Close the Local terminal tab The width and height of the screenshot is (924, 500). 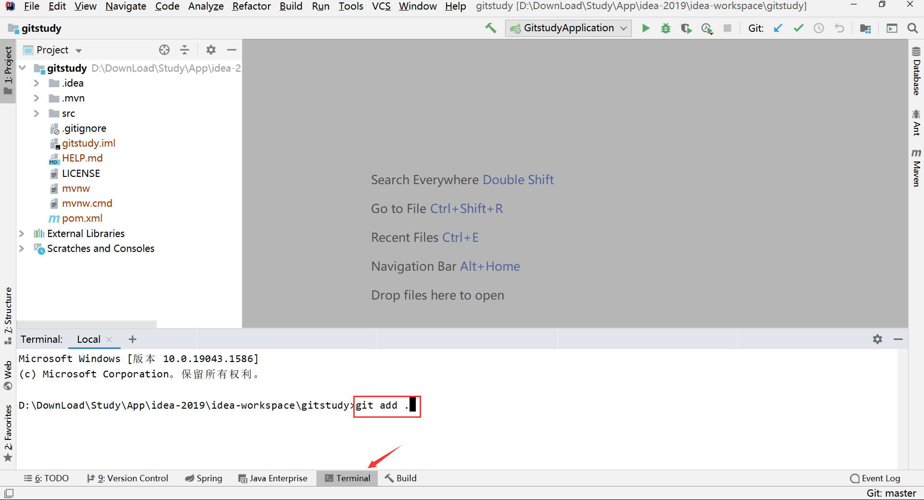(x=109, y=339)
